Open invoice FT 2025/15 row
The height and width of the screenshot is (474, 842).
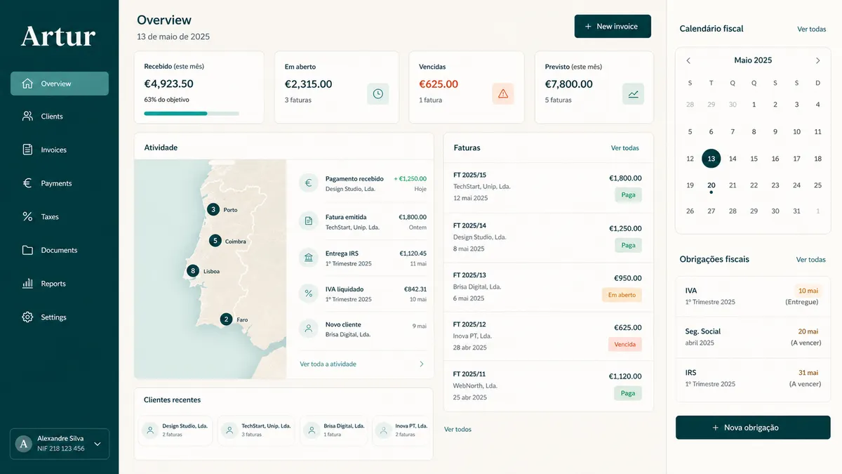pos(548,188)
